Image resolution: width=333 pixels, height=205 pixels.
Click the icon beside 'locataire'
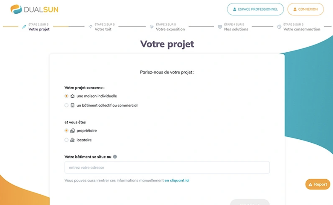72,140
